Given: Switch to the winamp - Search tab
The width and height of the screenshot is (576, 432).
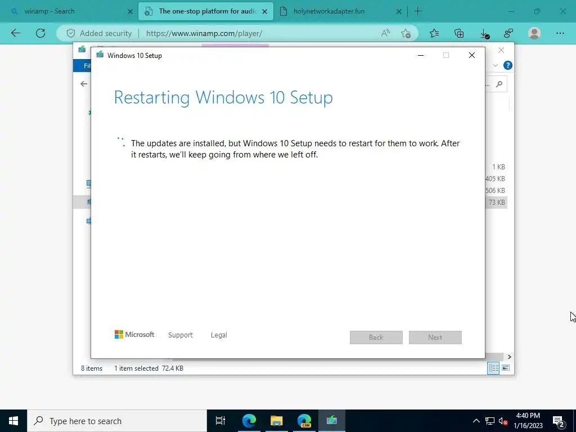Looking at the screenshot, I should pyautogui.click(x=49, y=11).
